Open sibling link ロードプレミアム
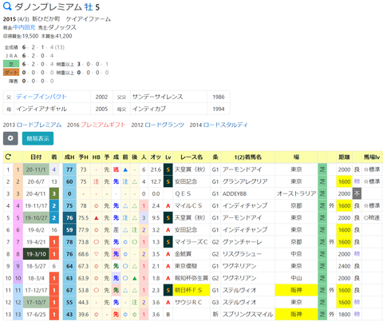The image size is (383, 322). (x=39, y=125)
